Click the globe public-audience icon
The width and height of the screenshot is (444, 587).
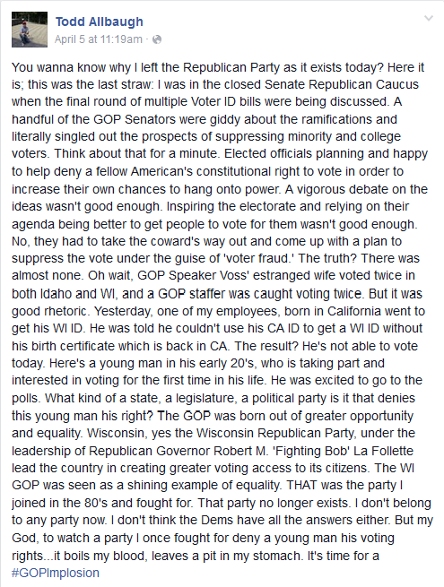click(x=157, y=39)
